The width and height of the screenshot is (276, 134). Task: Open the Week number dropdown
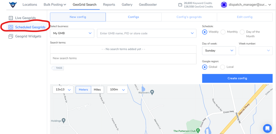[x=256, y=51]
